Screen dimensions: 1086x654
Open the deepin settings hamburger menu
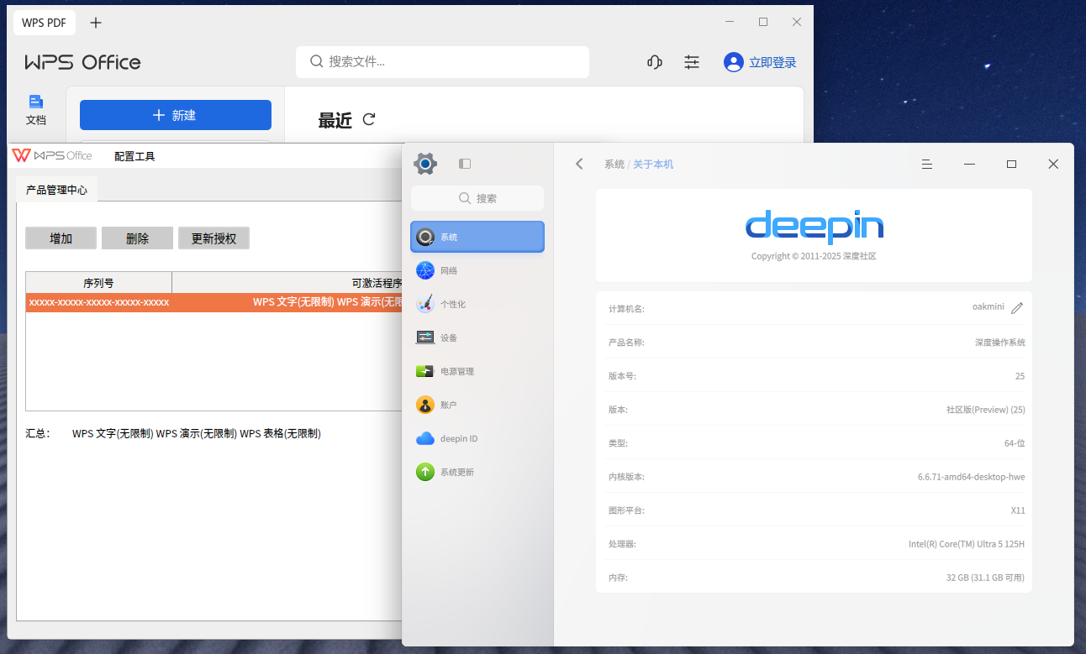[x=927, y=164]
